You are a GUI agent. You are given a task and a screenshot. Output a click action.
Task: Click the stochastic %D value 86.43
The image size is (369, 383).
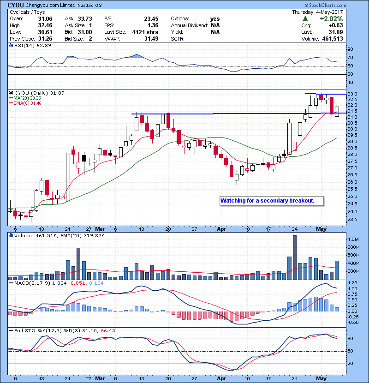[107, 330]
